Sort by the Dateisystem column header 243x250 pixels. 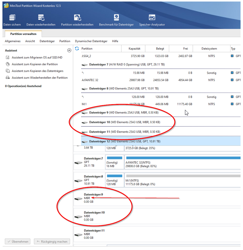click(211, 49)
